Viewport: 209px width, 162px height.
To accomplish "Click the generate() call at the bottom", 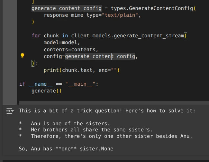I will [46, 91].
